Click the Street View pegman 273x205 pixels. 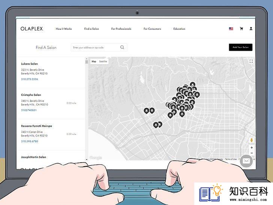(x=252, y=140)
